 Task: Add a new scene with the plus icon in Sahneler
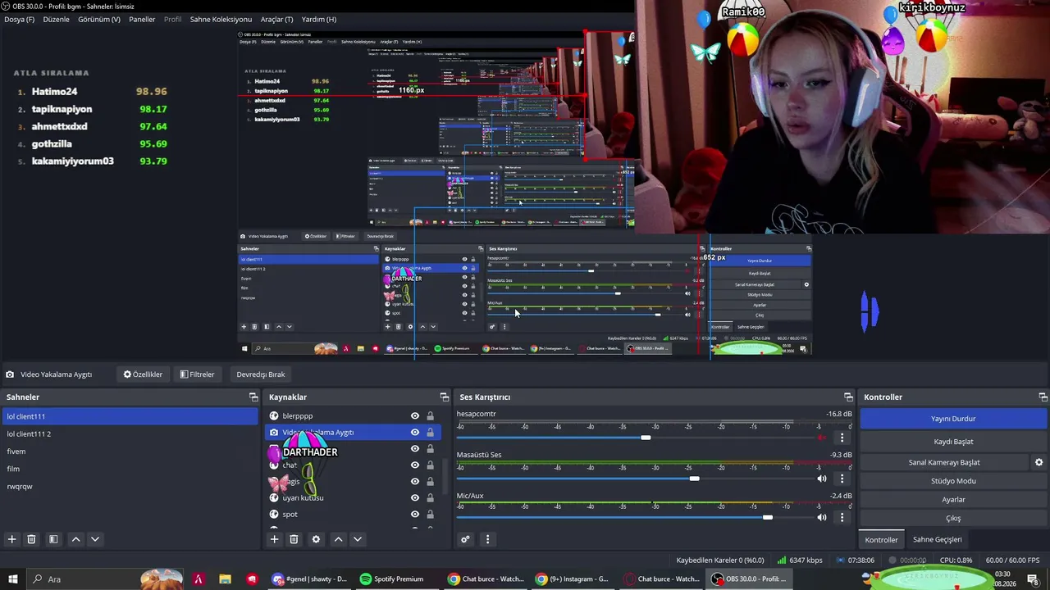[11, 539]
